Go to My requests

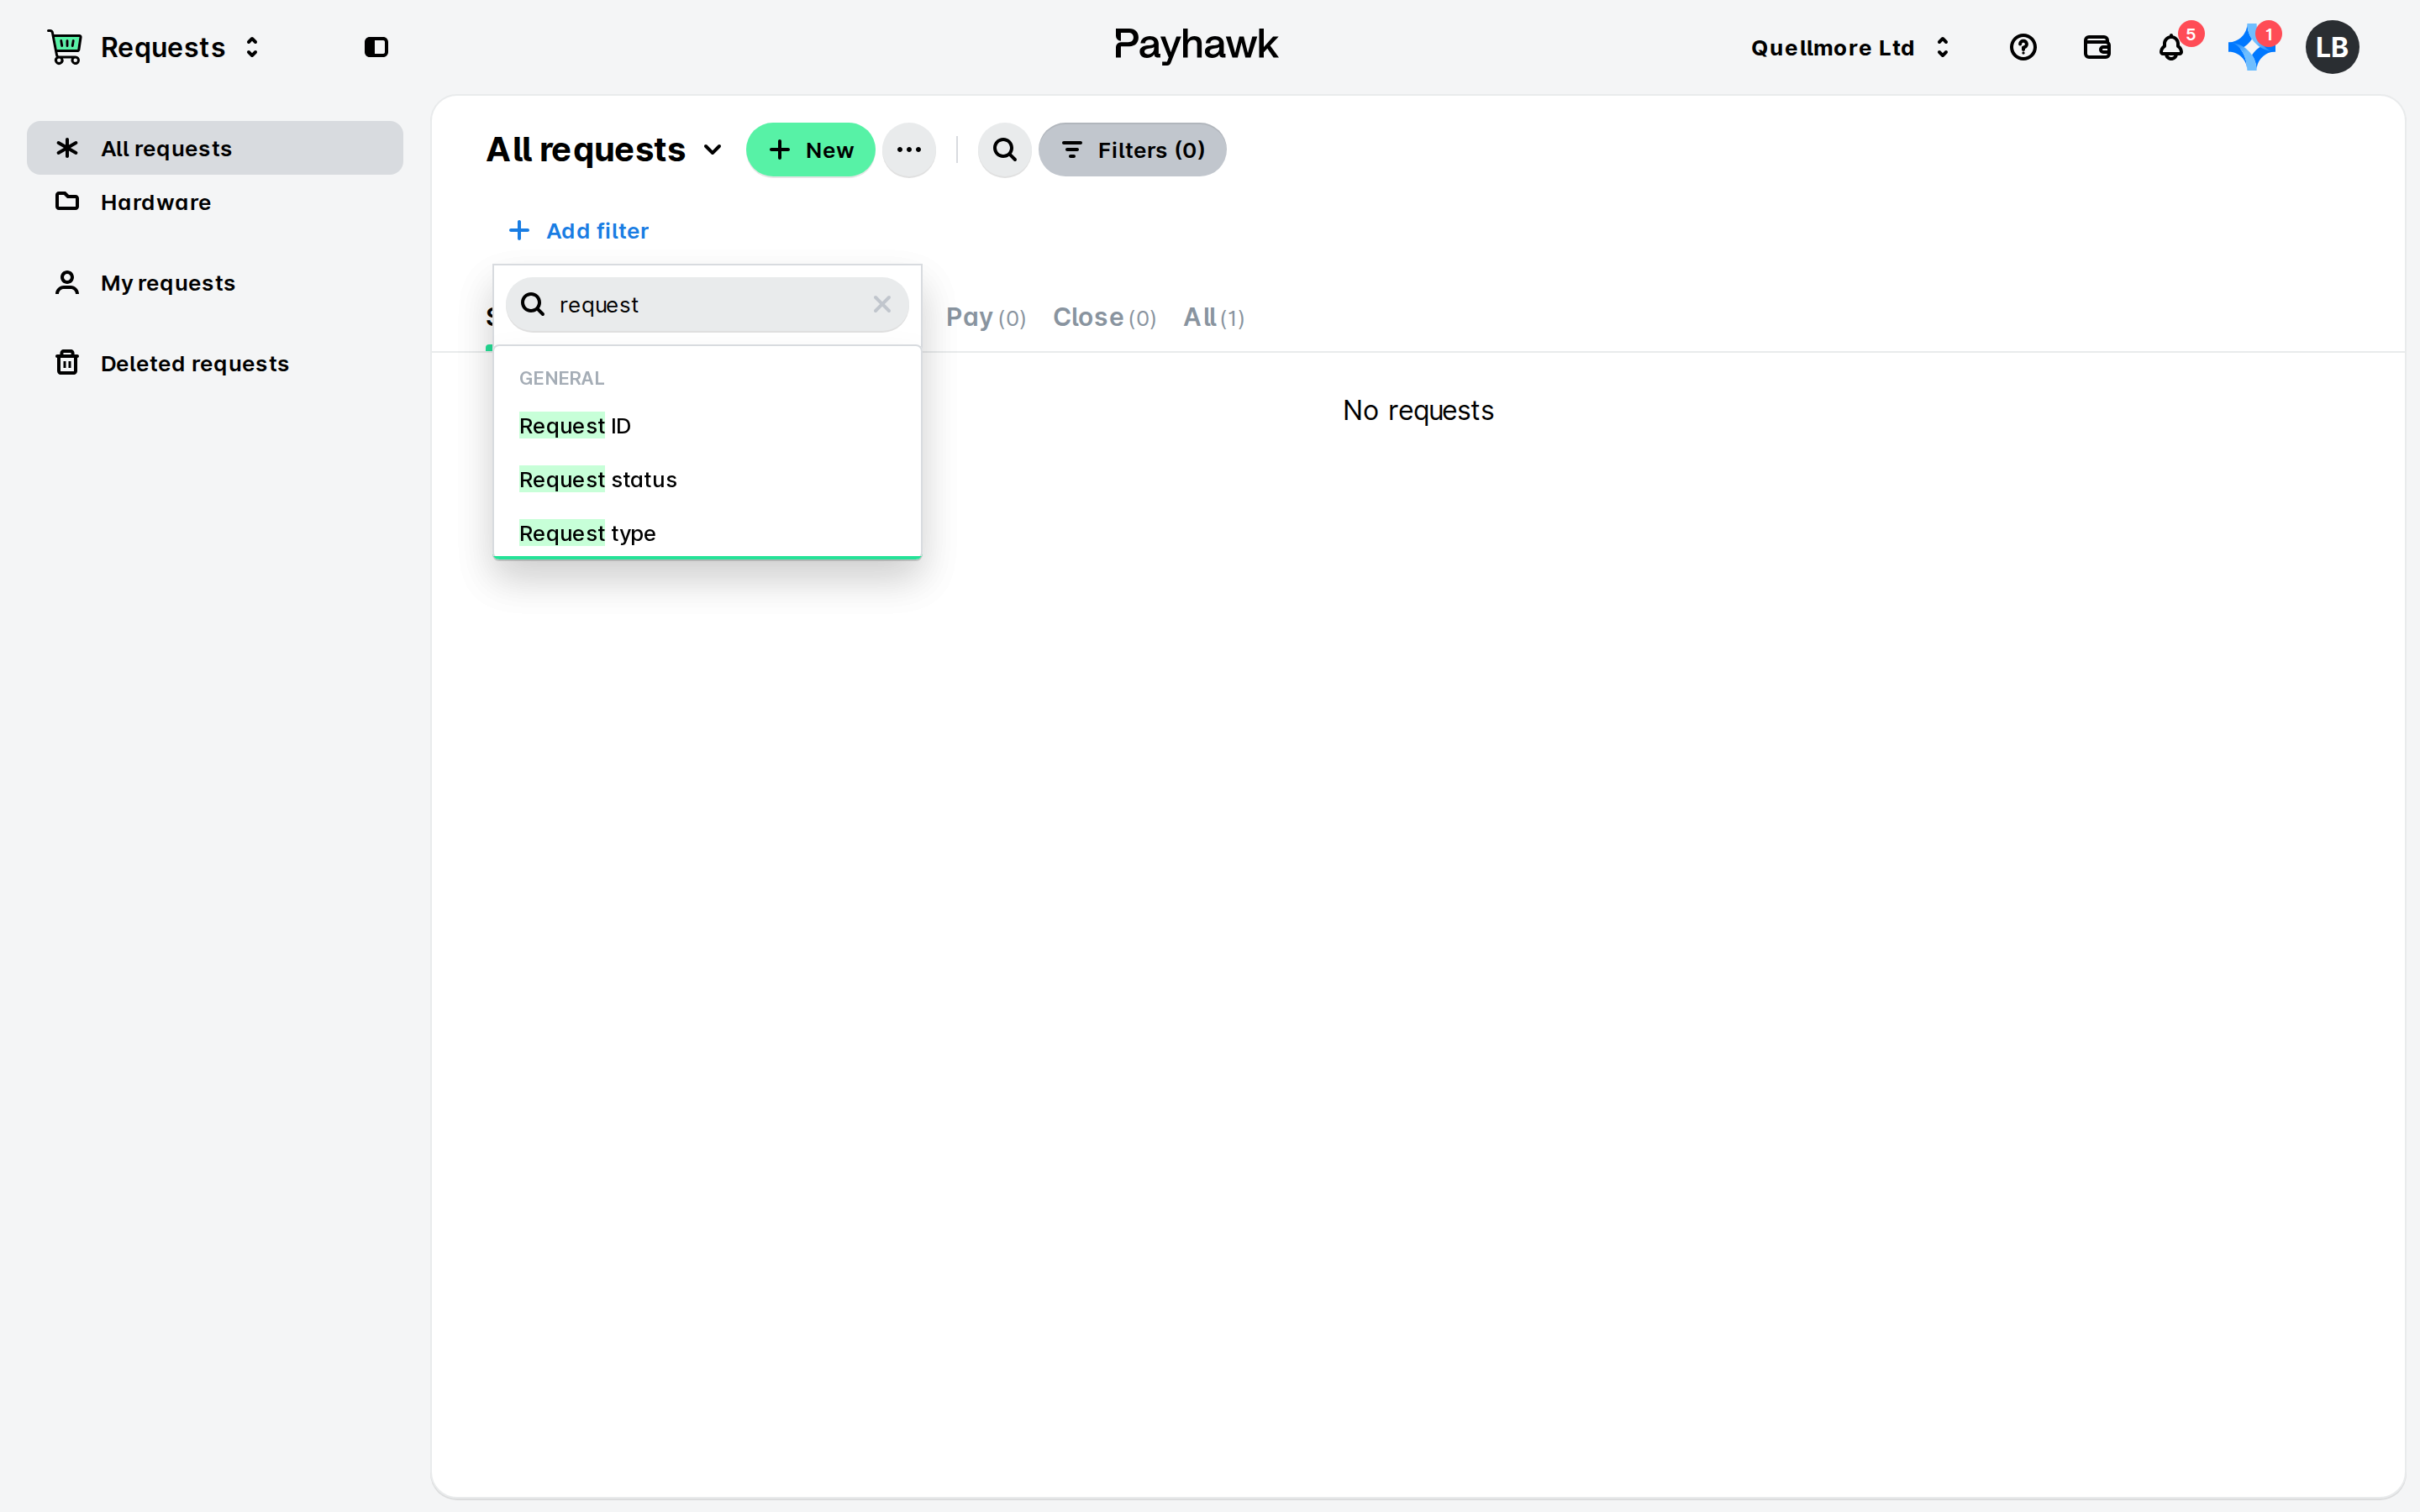(x=215, y=283)
